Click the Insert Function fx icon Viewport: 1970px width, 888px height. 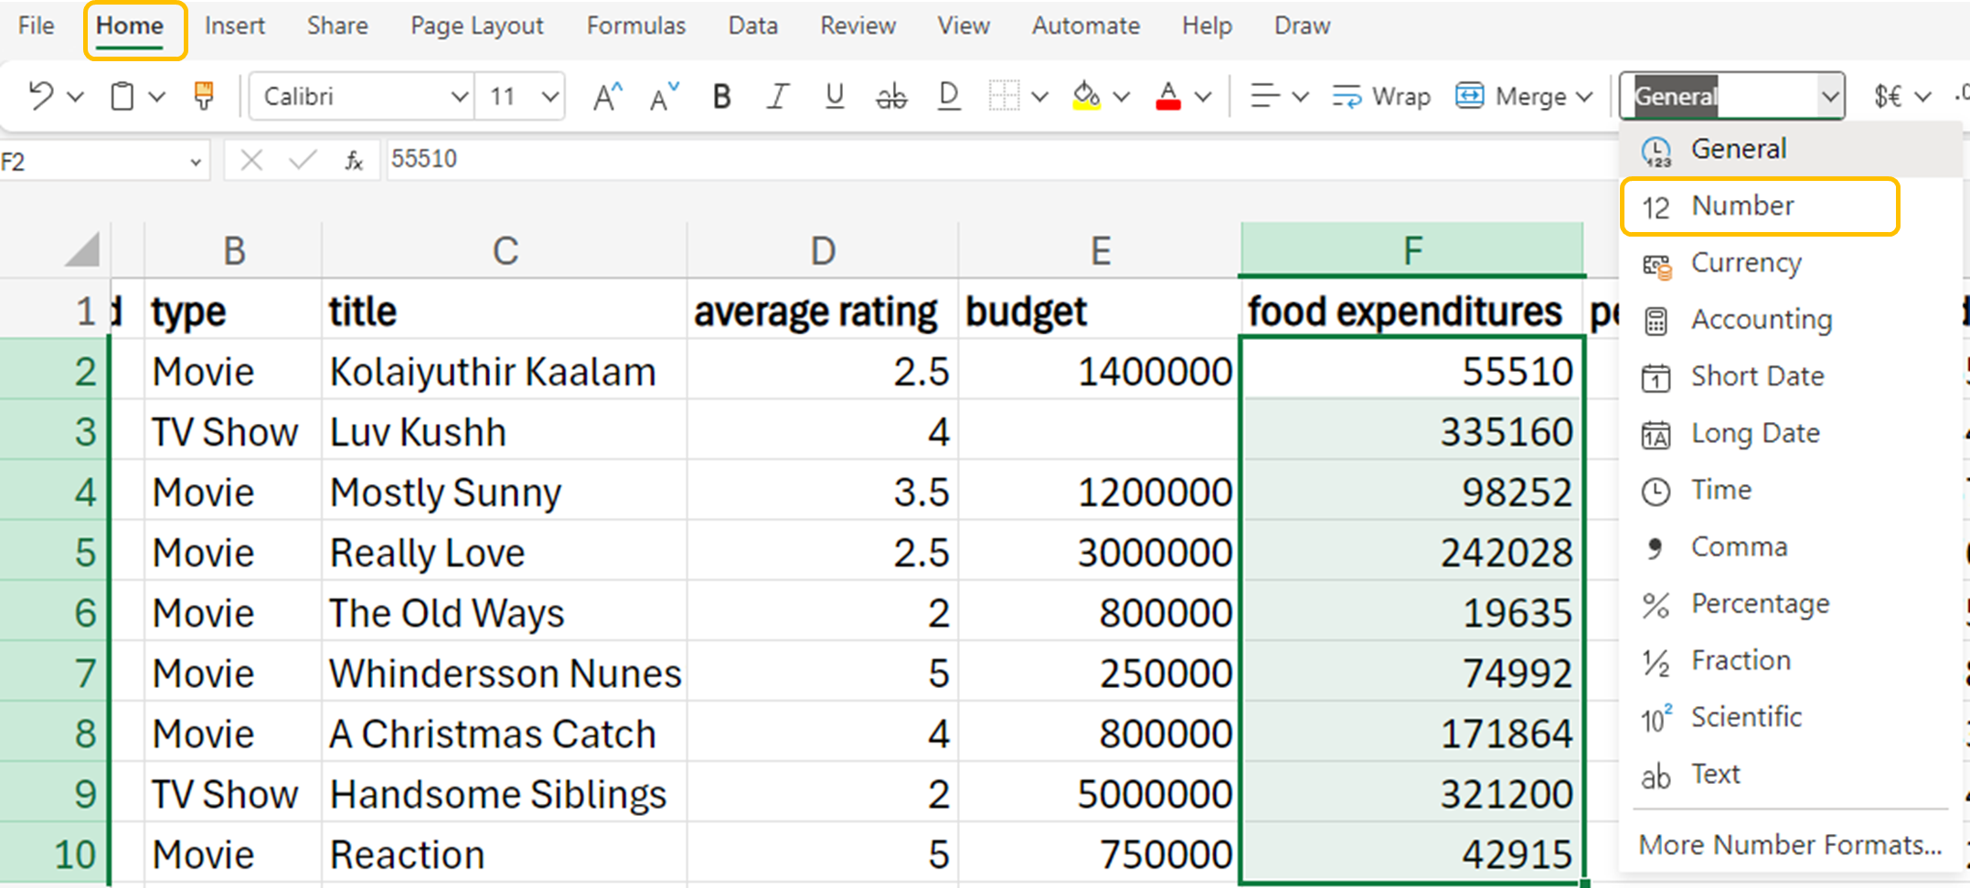pyautogui.click(x=354, y=161)
